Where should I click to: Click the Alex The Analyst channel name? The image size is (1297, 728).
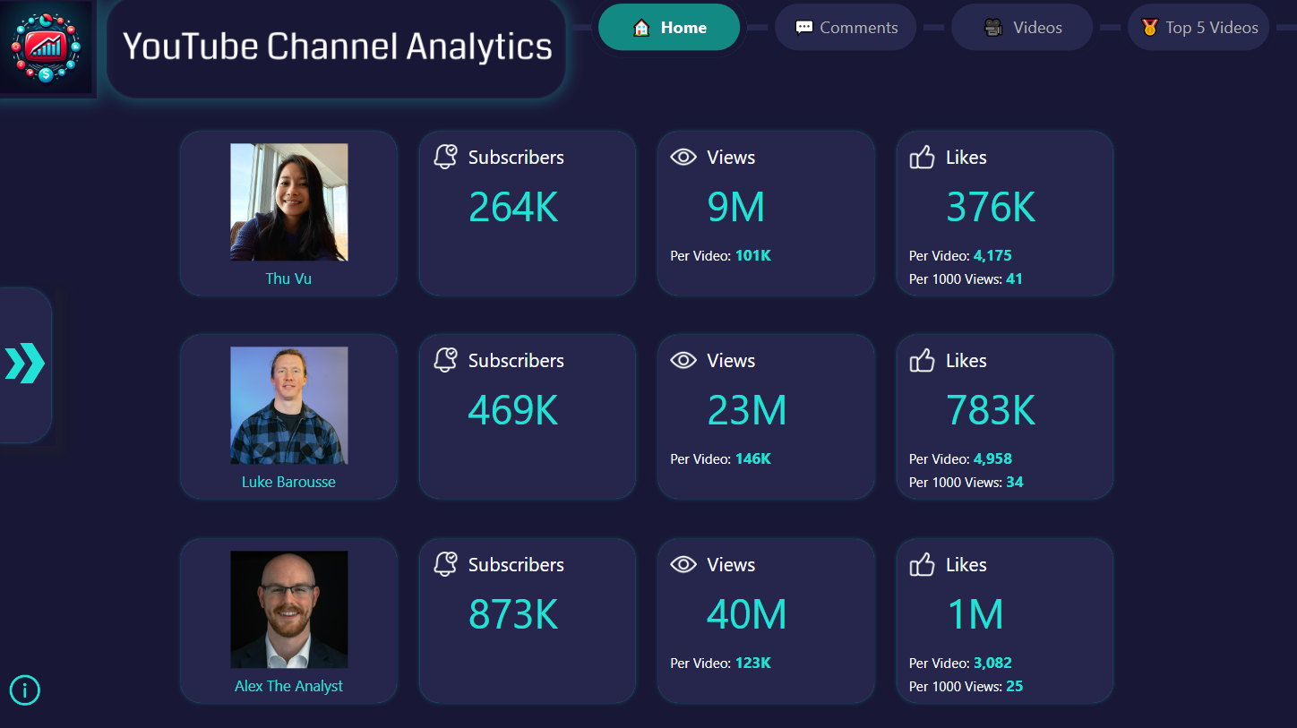click(x=288, y=686)
